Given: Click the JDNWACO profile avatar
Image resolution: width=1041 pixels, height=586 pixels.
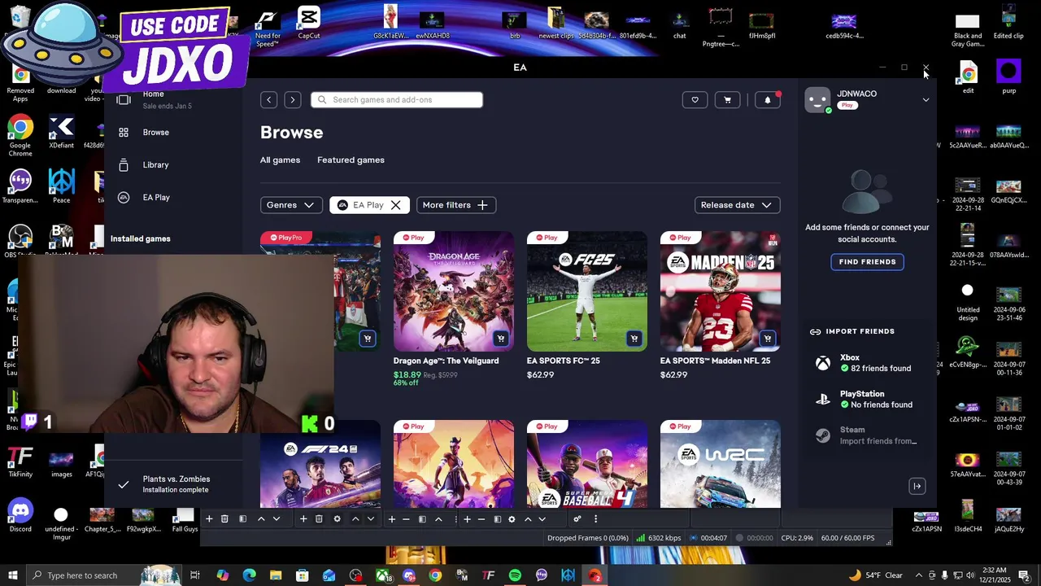Looking at the screenshot, I should coord(817,100).
